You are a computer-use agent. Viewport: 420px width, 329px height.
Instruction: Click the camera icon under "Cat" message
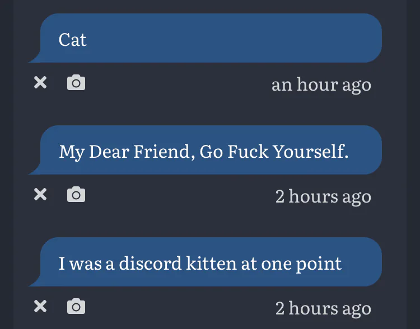[76, 83]
